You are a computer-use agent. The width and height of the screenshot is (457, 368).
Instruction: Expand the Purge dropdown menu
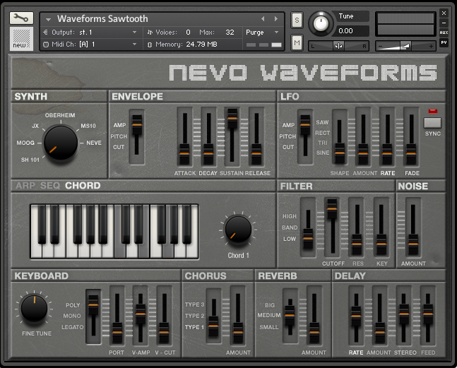(263, 32)
